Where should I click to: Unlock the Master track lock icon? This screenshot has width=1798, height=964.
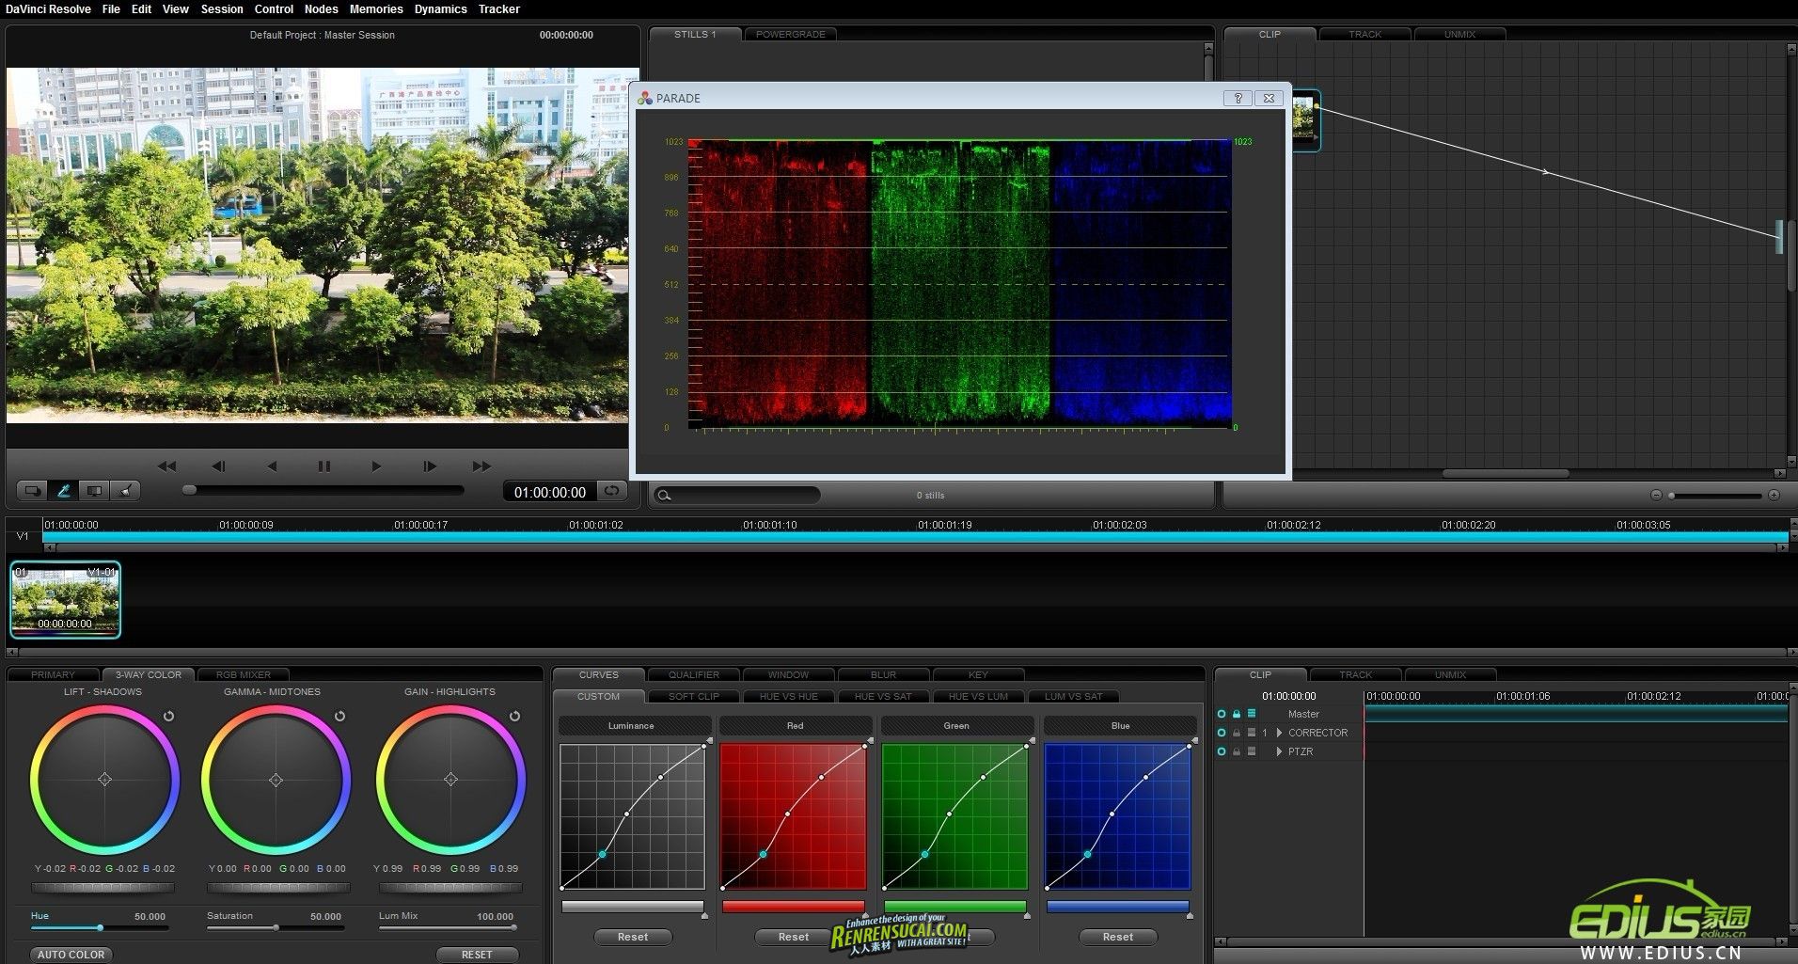tap(1237, 714)
